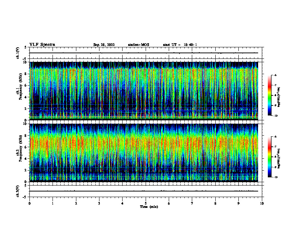This screenshot has height=228, width=295.
Task: Click the "4" tick on the time axis
Action: 123,203
